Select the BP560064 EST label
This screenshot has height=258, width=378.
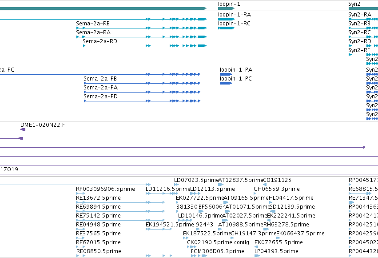[x=212, y=207]
